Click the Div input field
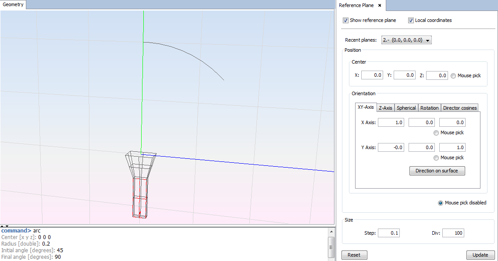 pyautogui.click(x=453, y=232)
